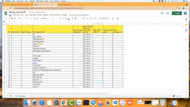
Task: Open the cell borders tool
Action: [x=75, y=18]
